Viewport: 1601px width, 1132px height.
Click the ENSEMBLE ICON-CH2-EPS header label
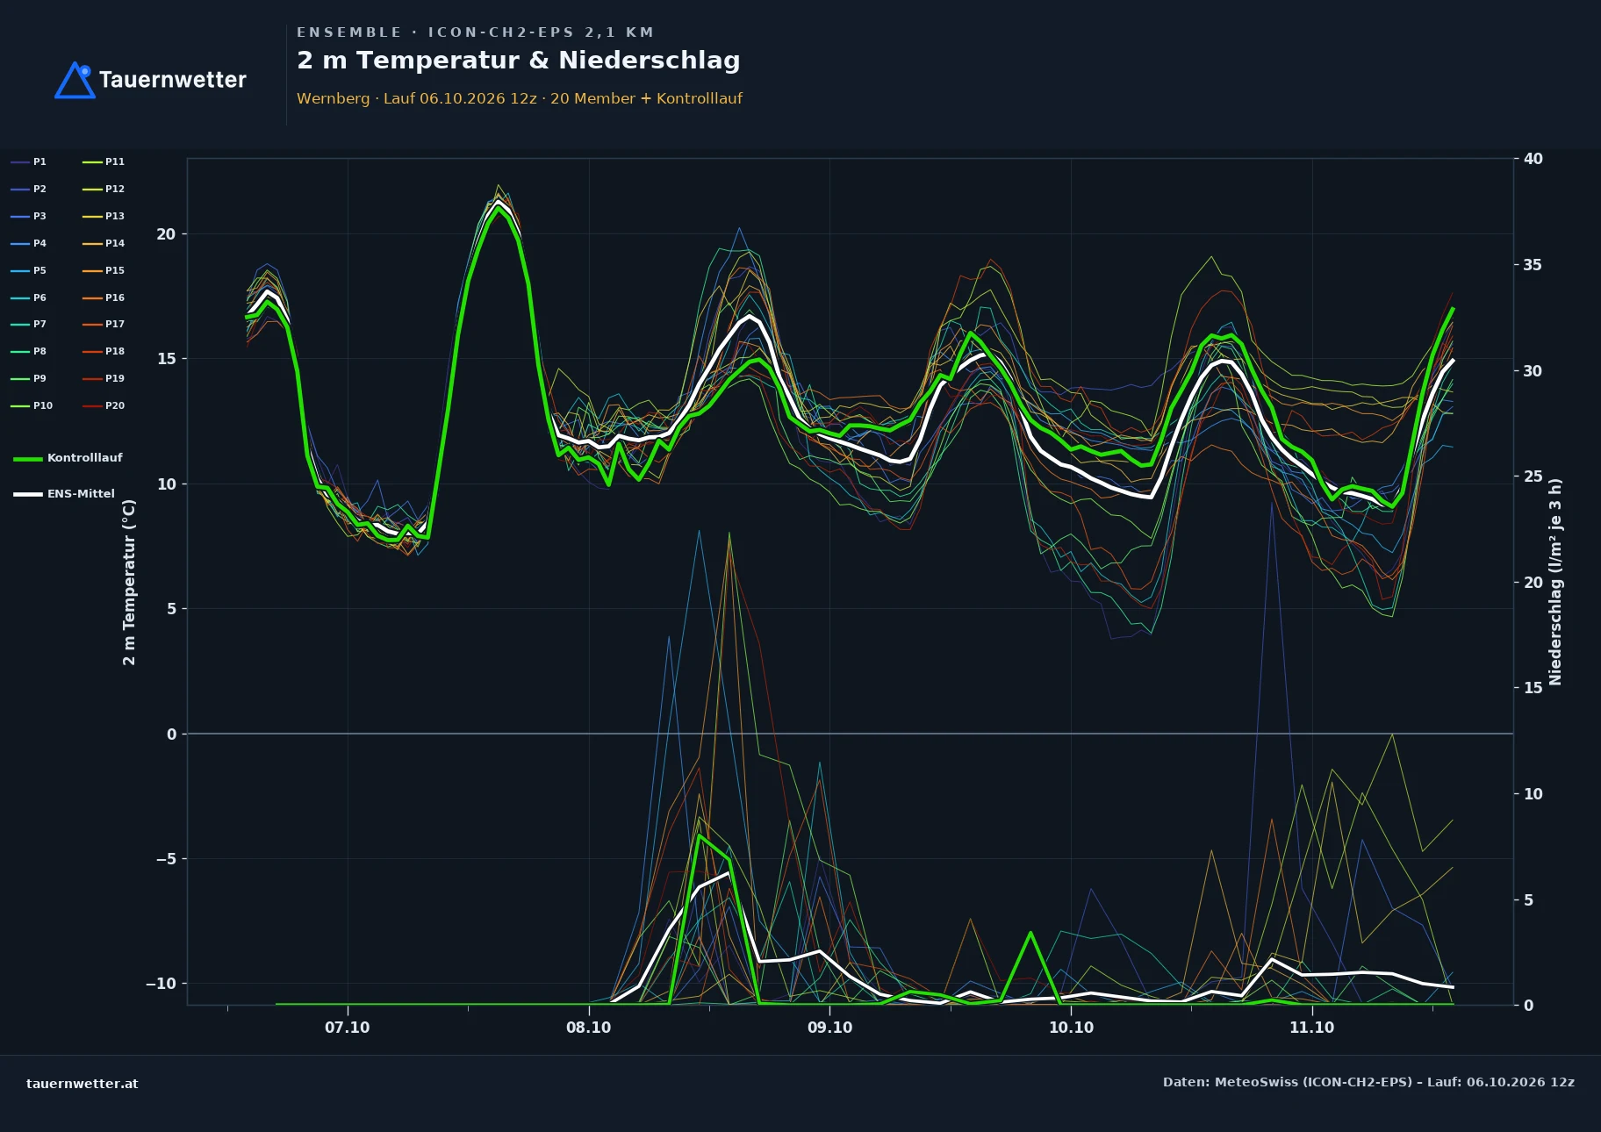click(x=475, y=32)
